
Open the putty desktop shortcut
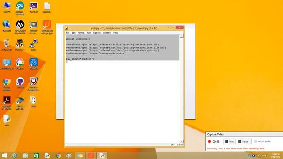pos(34,45)
